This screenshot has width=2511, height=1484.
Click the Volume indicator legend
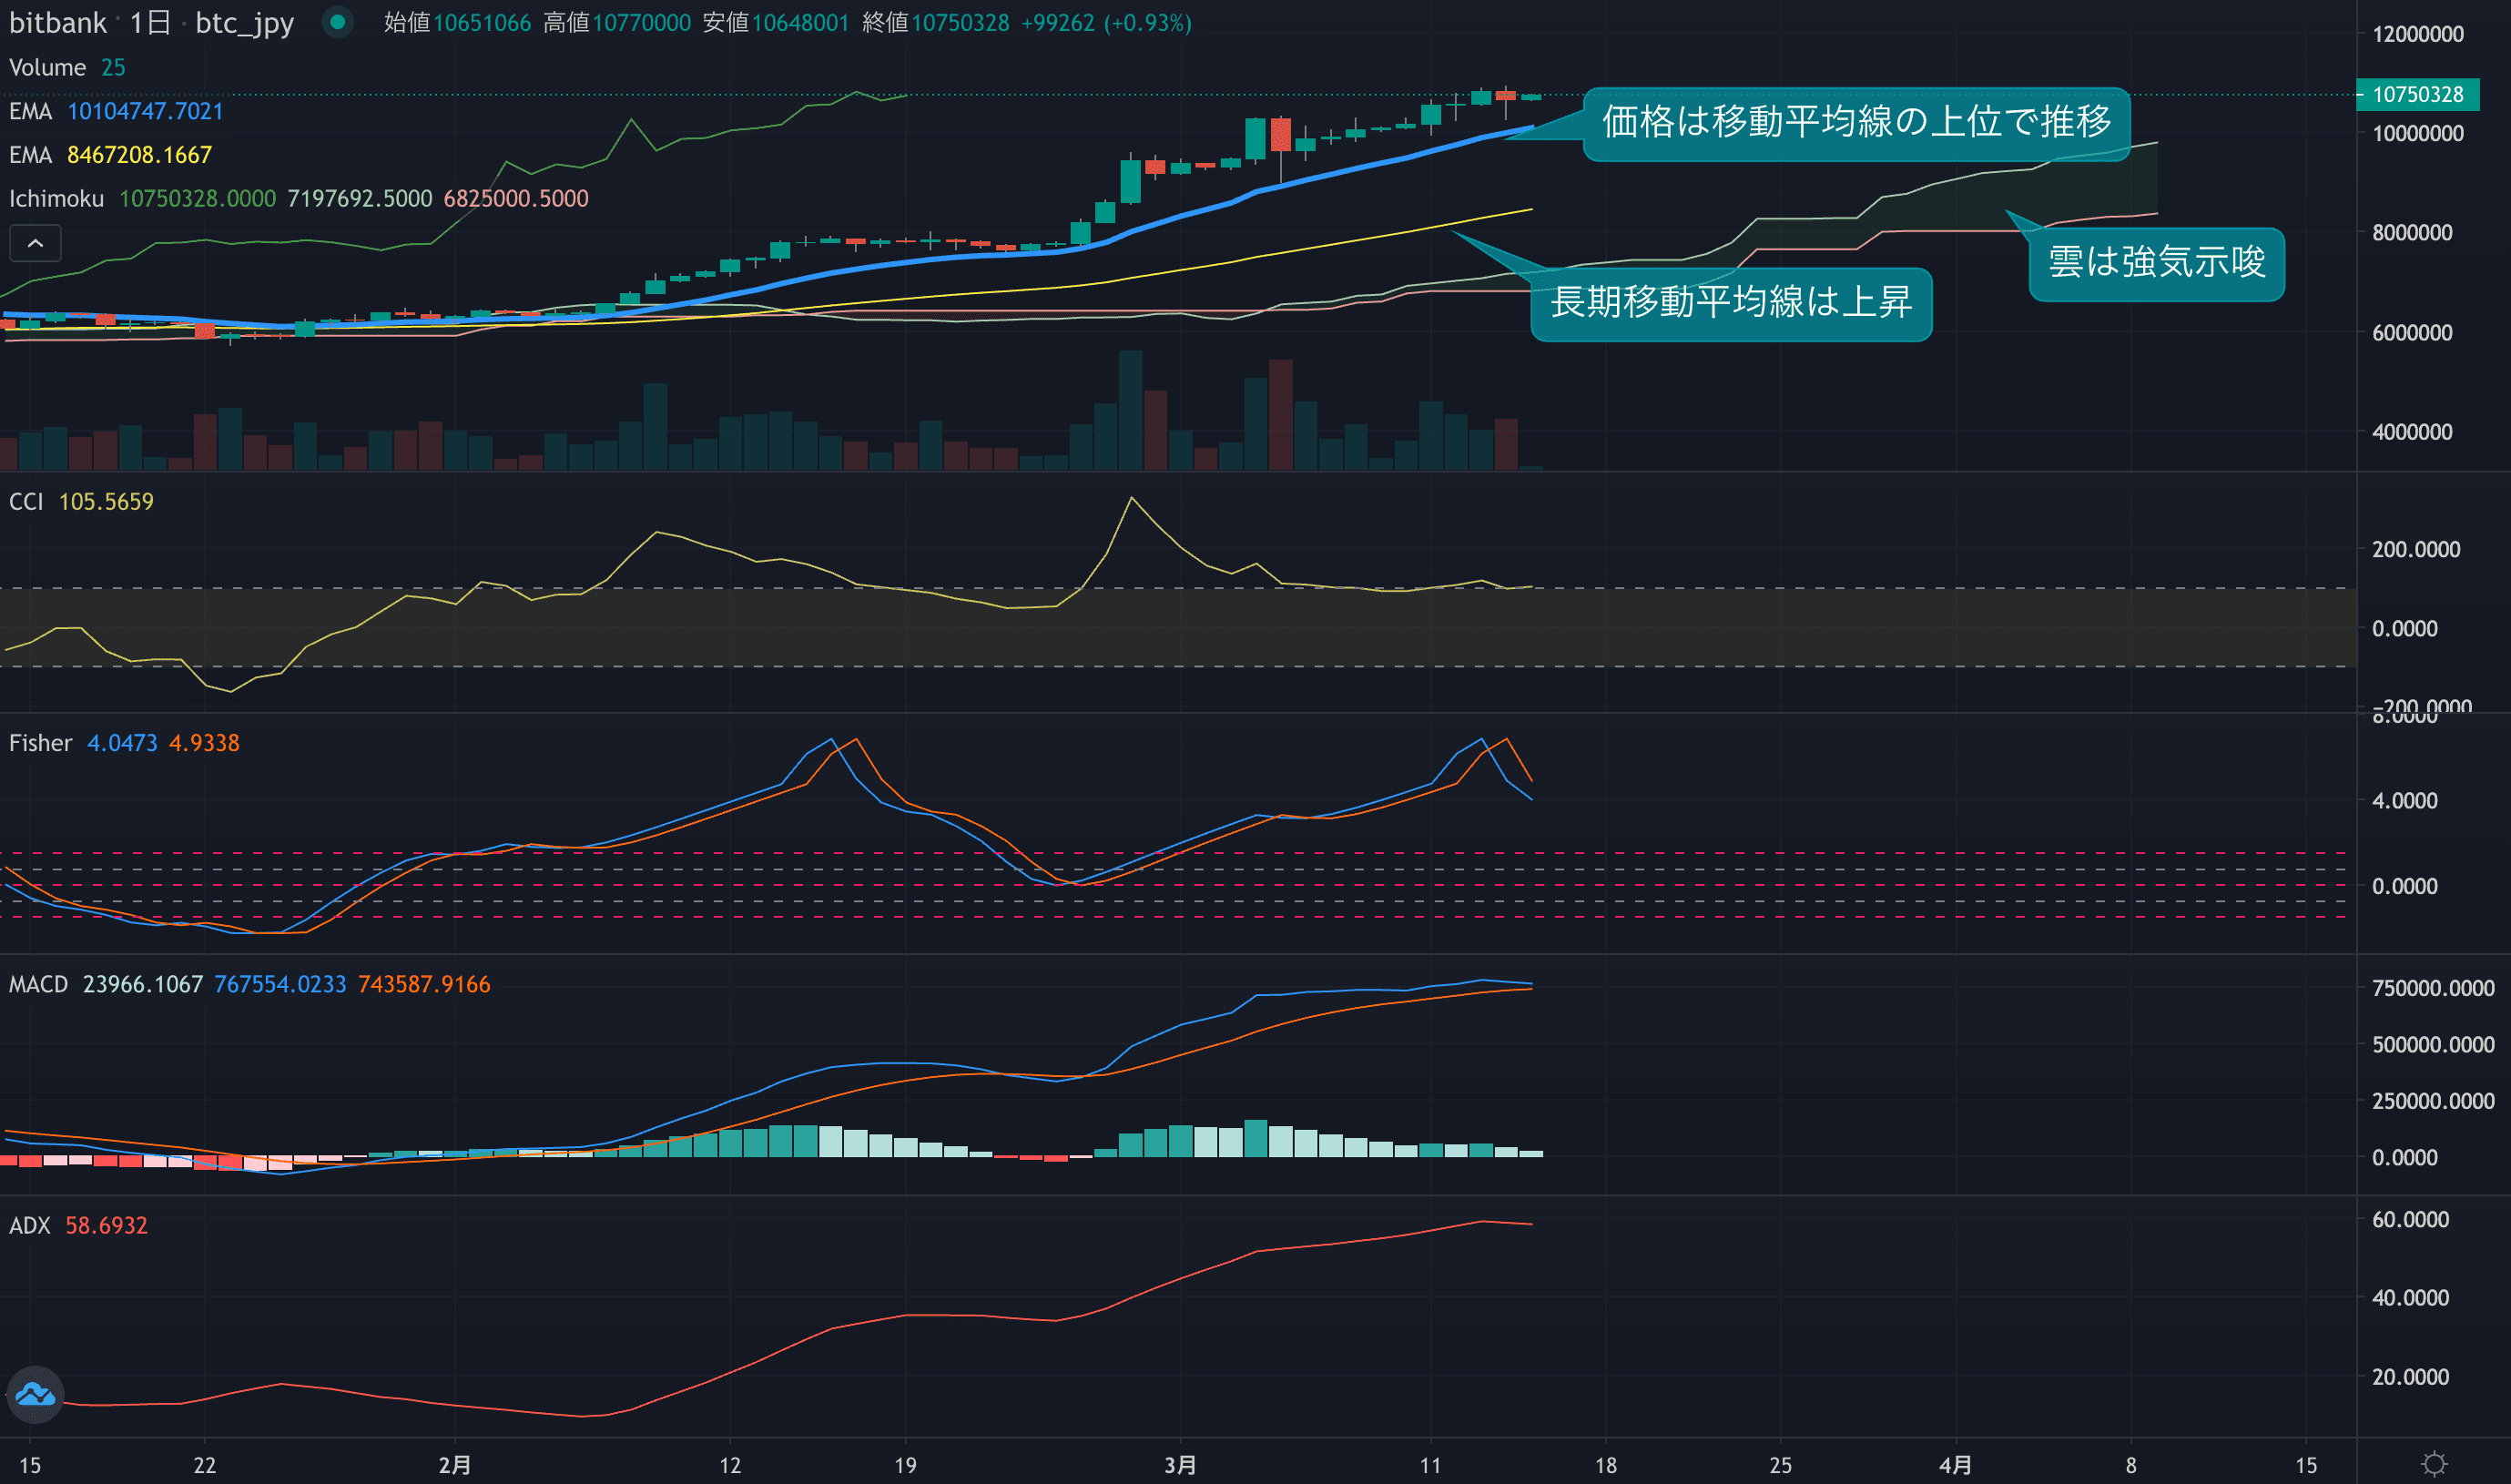pyautogui.click(x=47, y=67)
